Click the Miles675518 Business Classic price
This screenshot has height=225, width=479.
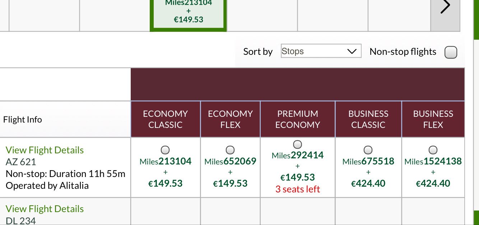[368, 161]
